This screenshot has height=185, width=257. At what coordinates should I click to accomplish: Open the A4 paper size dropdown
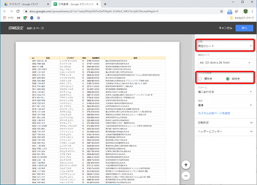pos(226,63)
